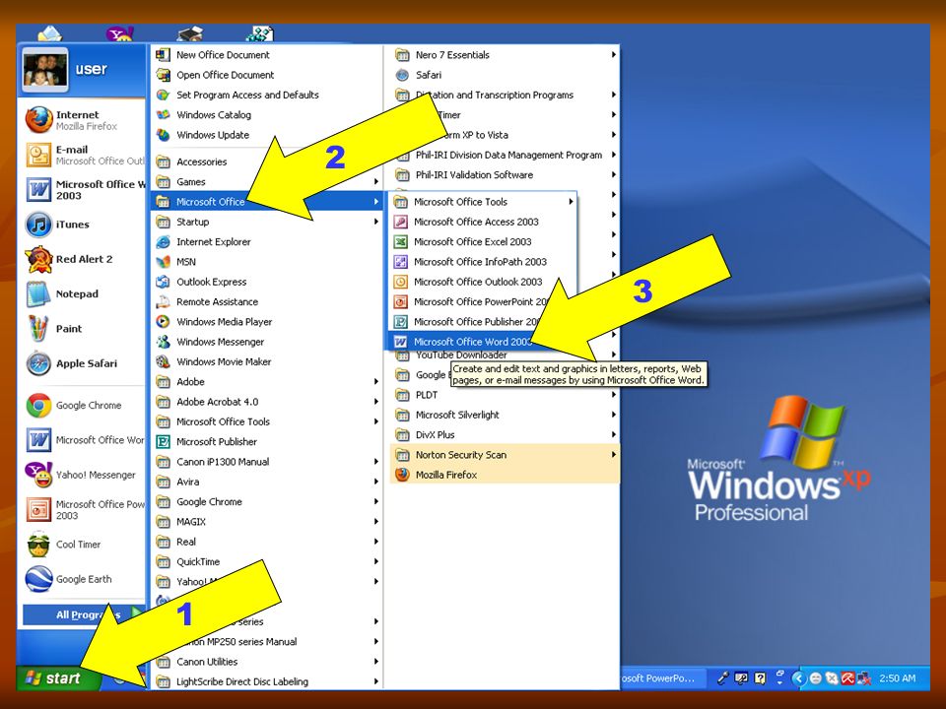Open the E-mail Outlook icon

[x=38, y=155]
